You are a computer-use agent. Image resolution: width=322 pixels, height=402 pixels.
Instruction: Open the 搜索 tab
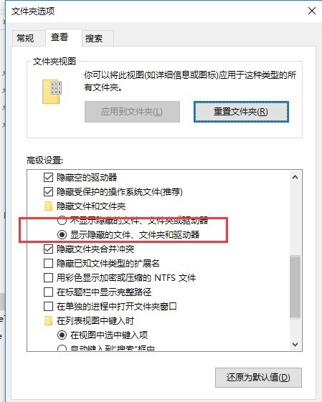coord(94,39)
